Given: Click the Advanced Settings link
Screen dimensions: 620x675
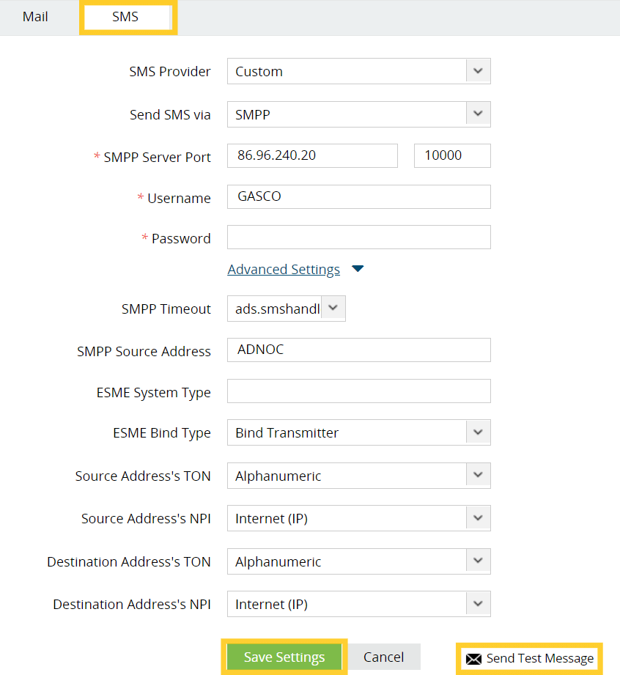Looking at the screenshot, I should pos(284,270).
